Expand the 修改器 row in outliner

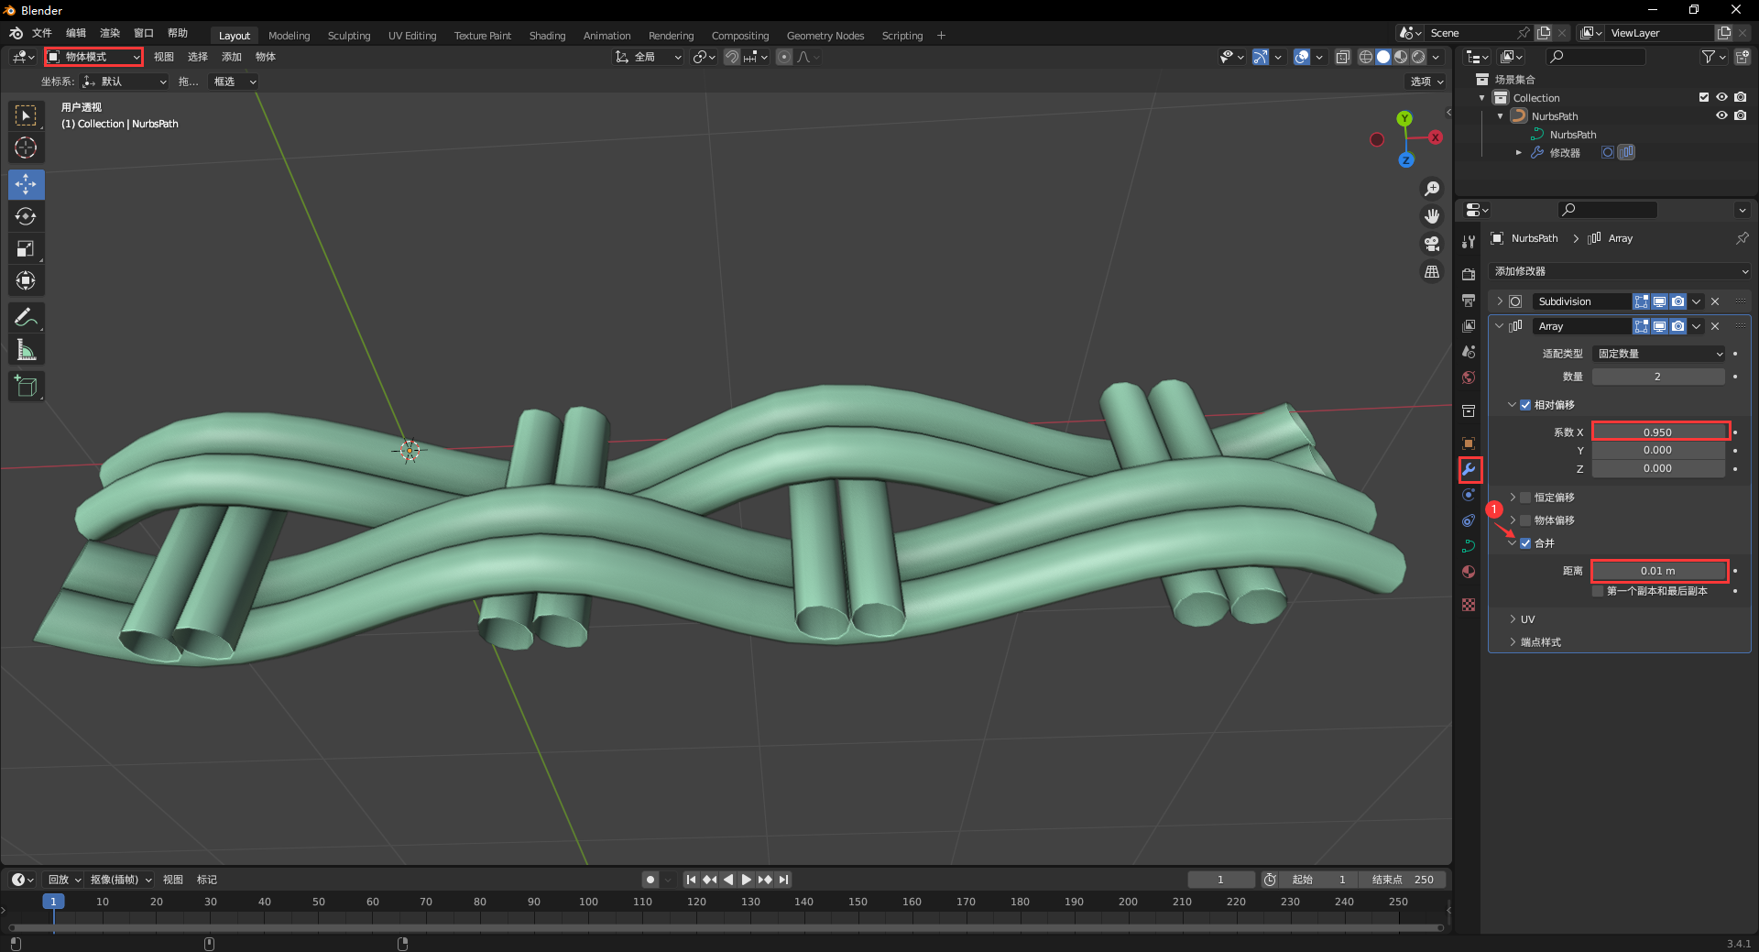[x=1518, y=153]
